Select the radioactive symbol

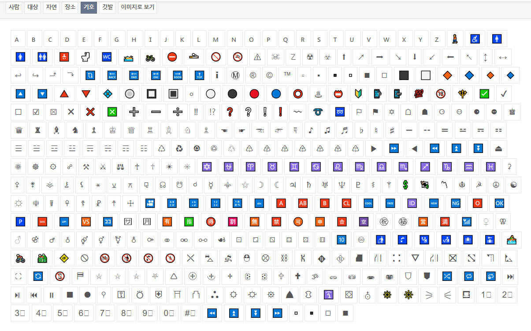310,57
